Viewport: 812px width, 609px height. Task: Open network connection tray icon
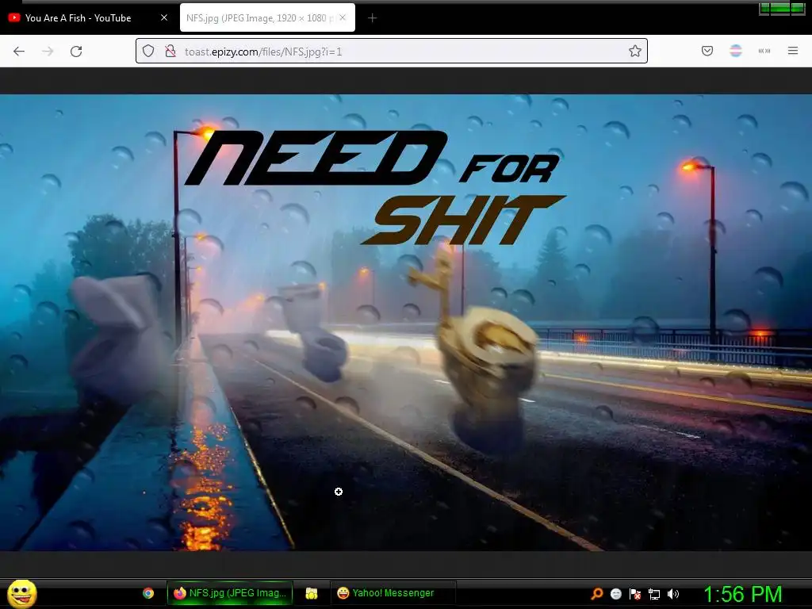pyautogui.click(x=654, y=594)
